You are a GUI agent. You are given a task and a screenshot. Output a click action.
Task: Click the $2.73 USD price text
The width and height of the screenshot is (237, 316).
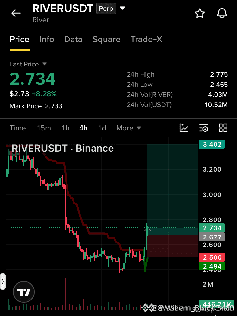[x=19, y=94]
